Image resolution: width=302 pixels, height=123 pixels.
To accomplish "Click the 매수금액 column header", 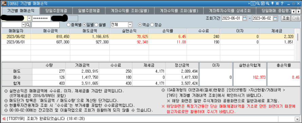I will [51, 31].
